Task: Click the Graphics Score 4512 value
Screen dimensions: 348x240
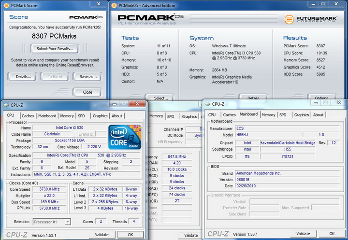Action: (321, 67)
